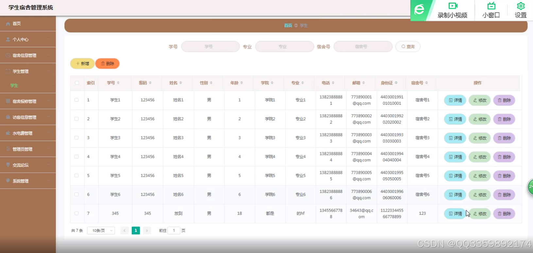Viewport: 533px width, 253px height.
Task: Sort 姓名 column via its sort arrows
Action: (x=181, y=83)
